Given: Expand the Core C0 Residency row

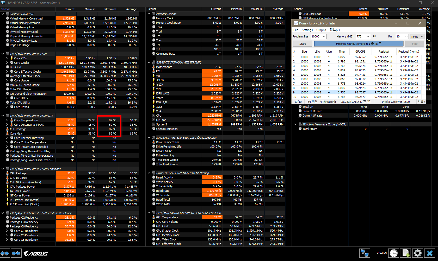Looking at the screenshot, I should pos(7,231).
